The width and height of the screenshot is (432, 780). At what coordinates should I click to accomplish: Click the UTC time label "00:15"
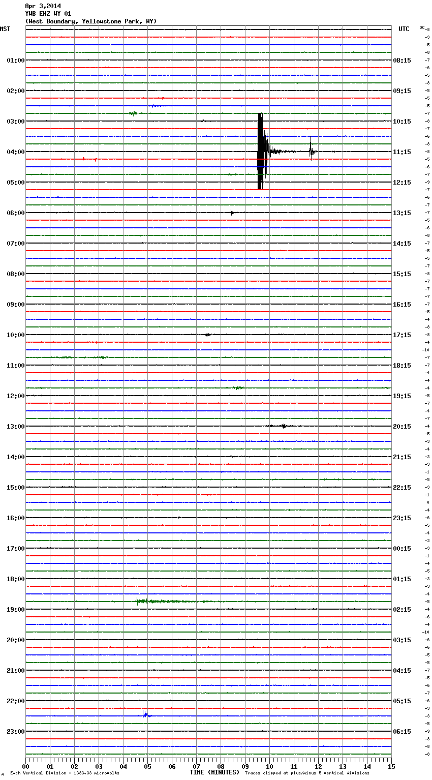click(402, 549)
